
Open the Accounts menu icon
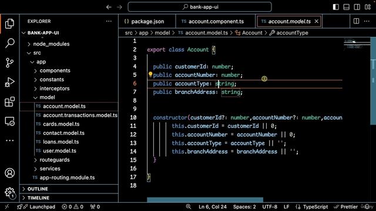coord(9,173)
